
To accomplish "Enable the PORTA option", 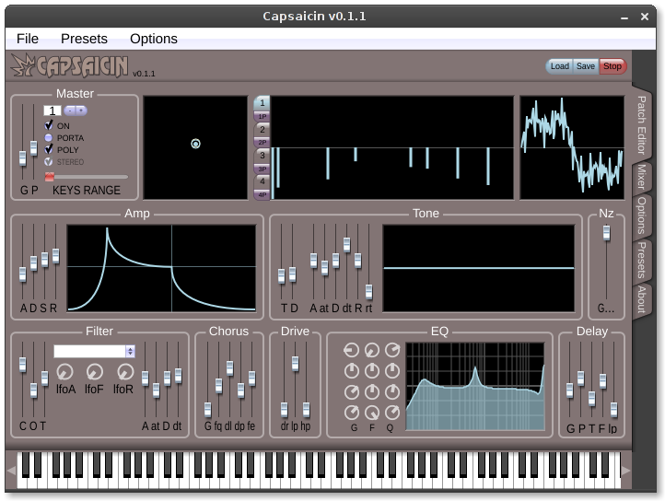I will coord(49,137).
